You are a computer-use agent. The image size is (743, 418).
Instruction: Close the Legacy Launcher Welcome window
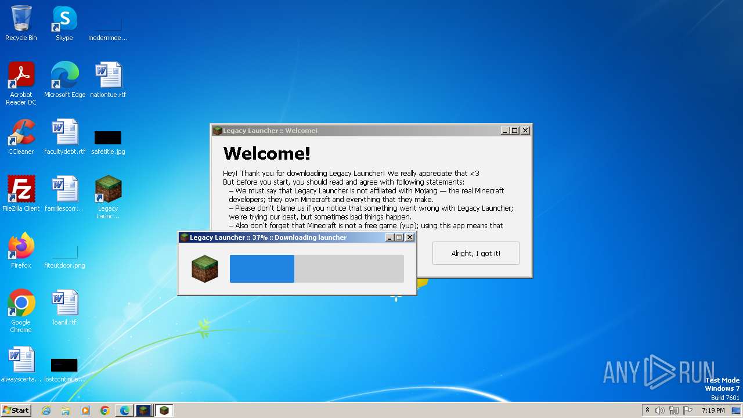(x=525, y=131)
